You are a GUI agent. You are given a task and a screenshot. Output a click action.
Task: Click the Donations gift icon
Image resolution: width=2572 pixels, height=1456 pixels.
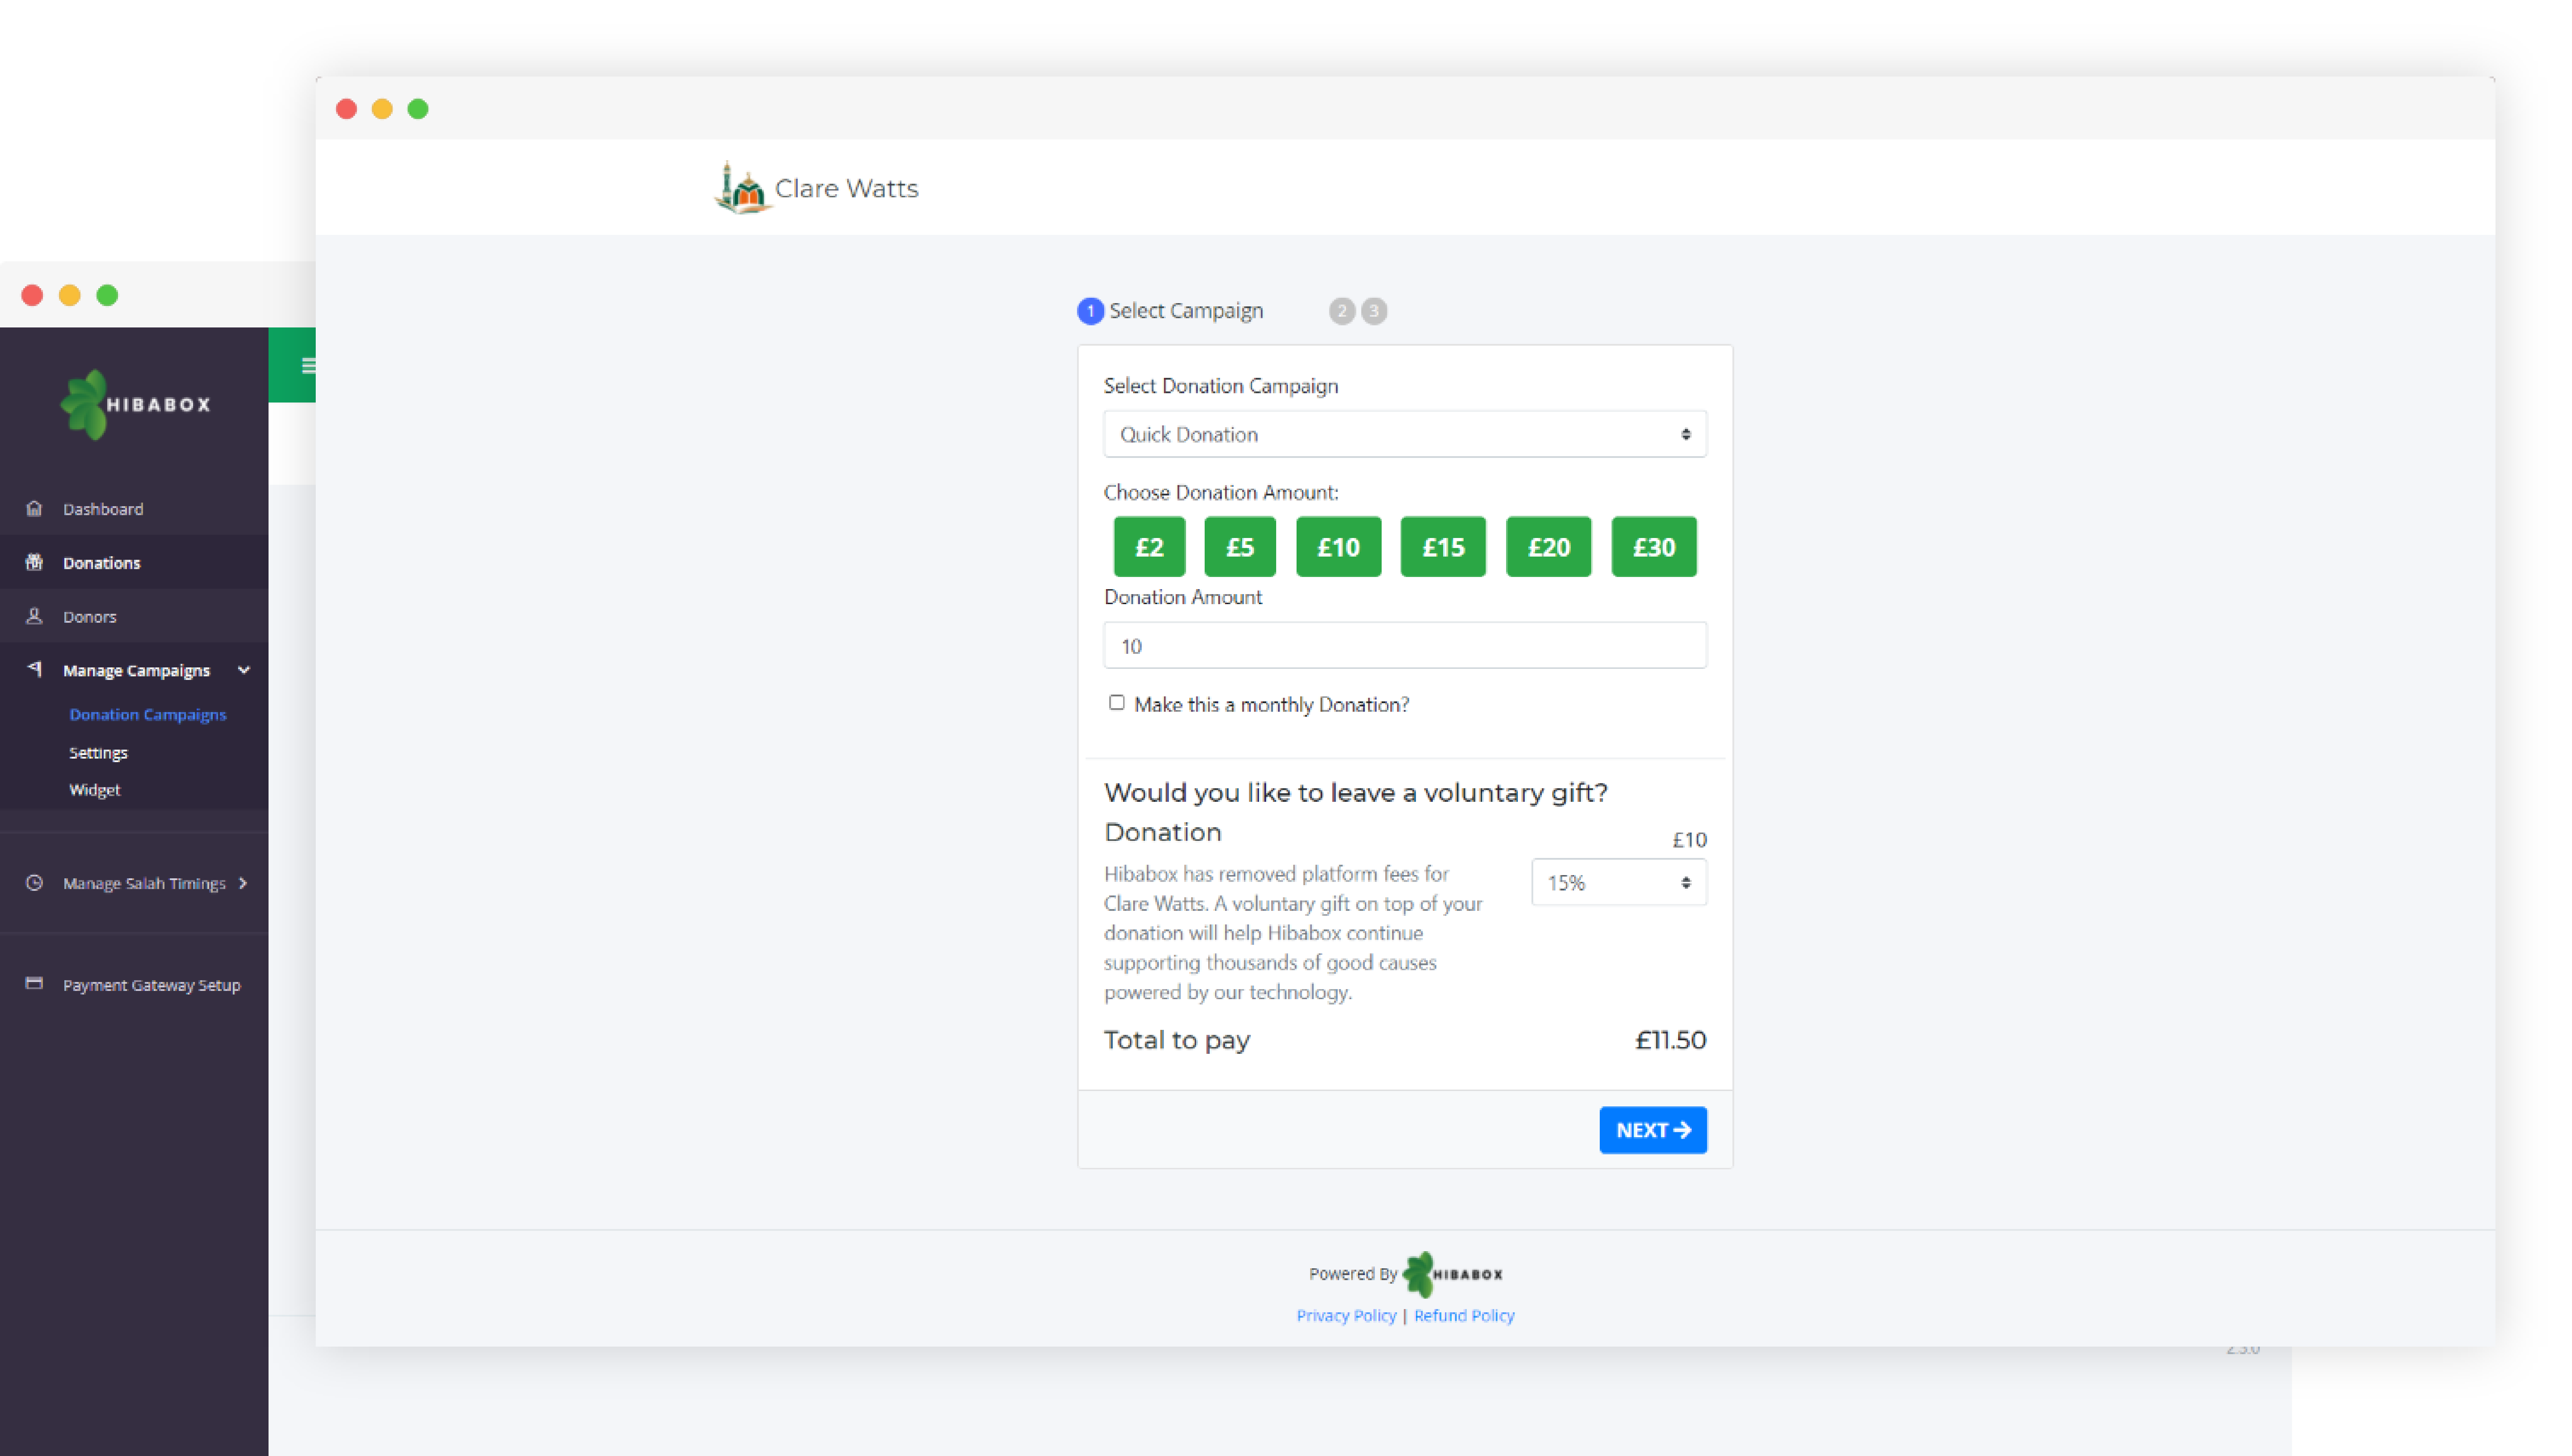34,562
